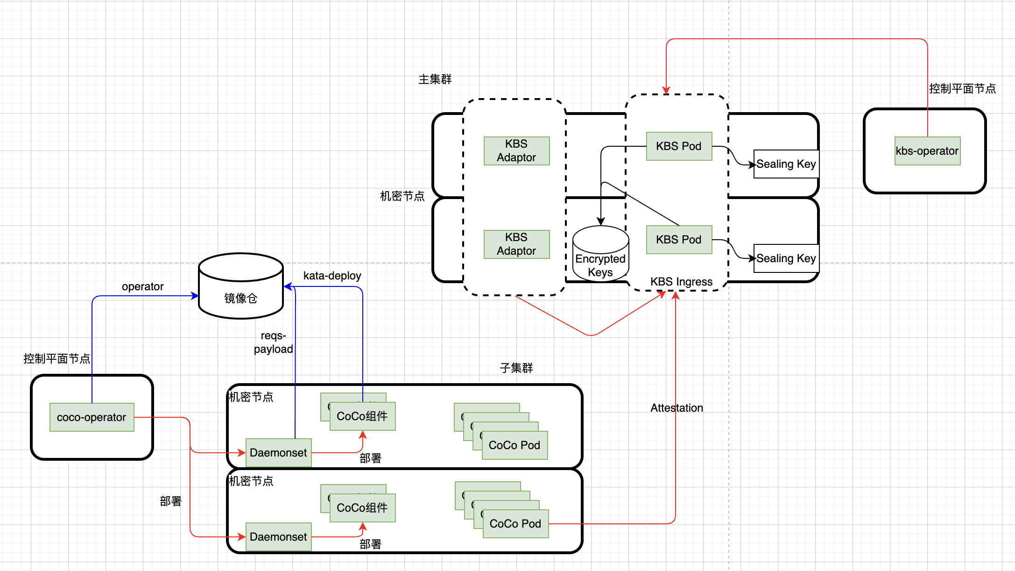Select the KBS Pod beside Encrypted Keys

coord(679,240)
